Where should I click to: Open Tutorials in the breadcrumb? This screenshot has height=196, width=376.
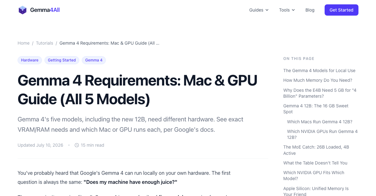[x=44, y=43]
